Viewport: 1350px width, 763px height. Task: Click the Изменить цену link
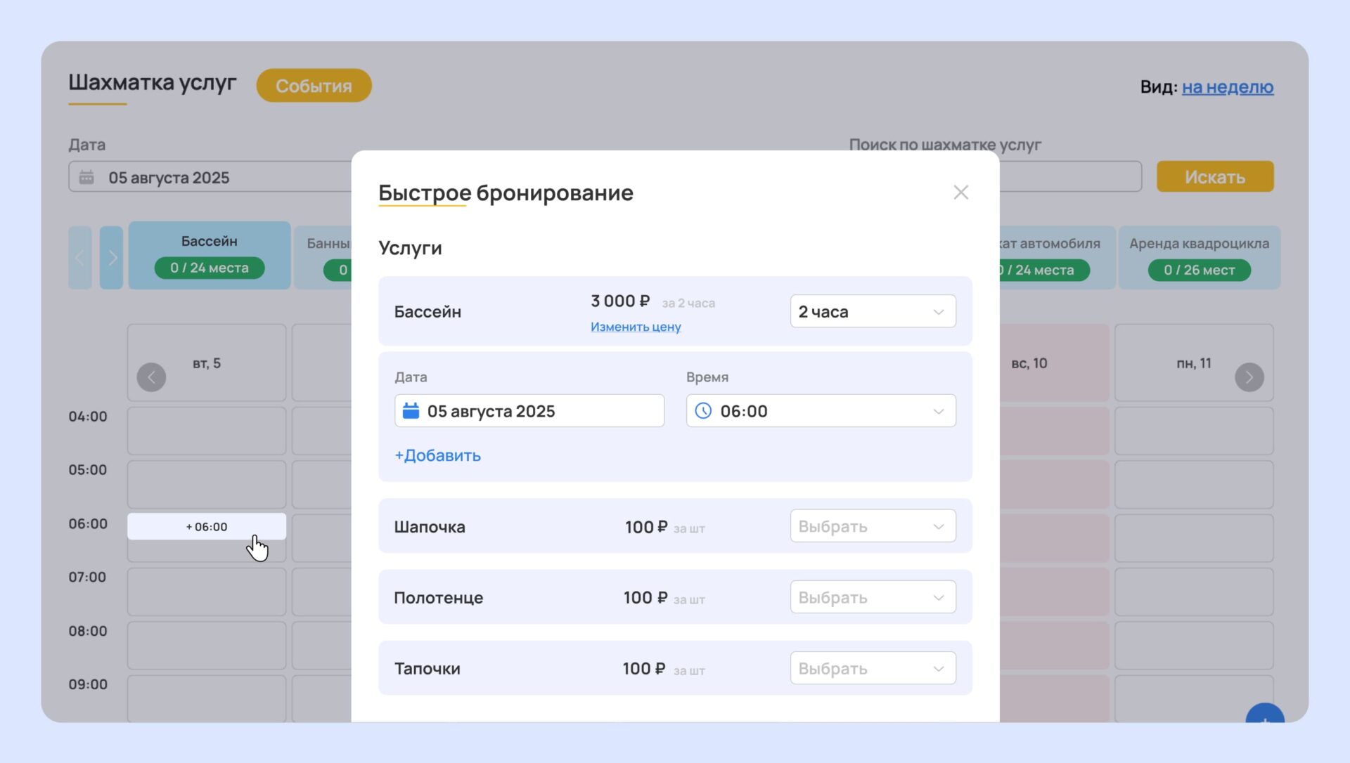tap(635, 327)
